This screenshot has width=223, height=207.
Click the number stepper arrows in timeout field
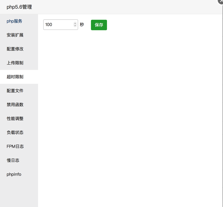tap(75, 24)
